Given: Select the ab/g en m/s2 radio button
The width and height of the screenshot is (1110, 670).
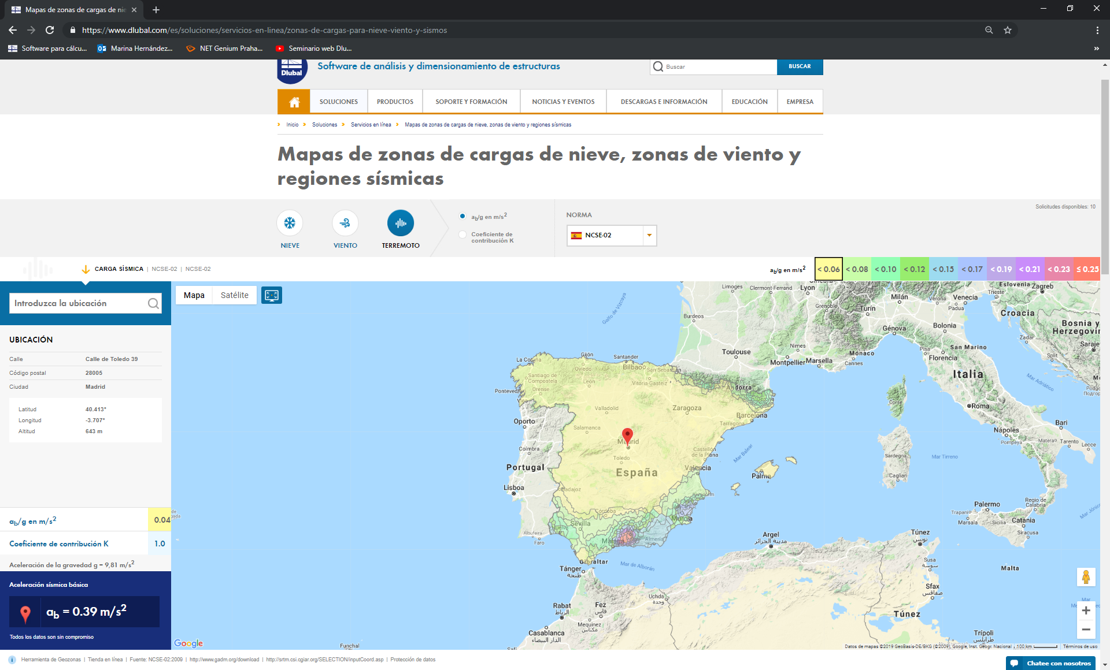Looking at the screenshot, I should click(x=462, y=216).
